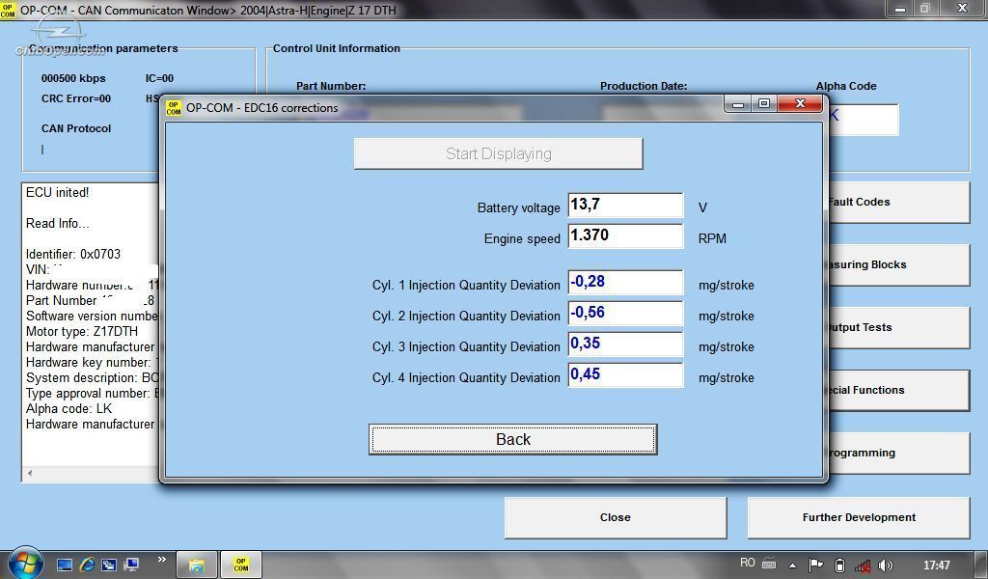Click the OP-COM icon in the EDC16 dialog title bar
988x579 pixels.
coord(174,108)
